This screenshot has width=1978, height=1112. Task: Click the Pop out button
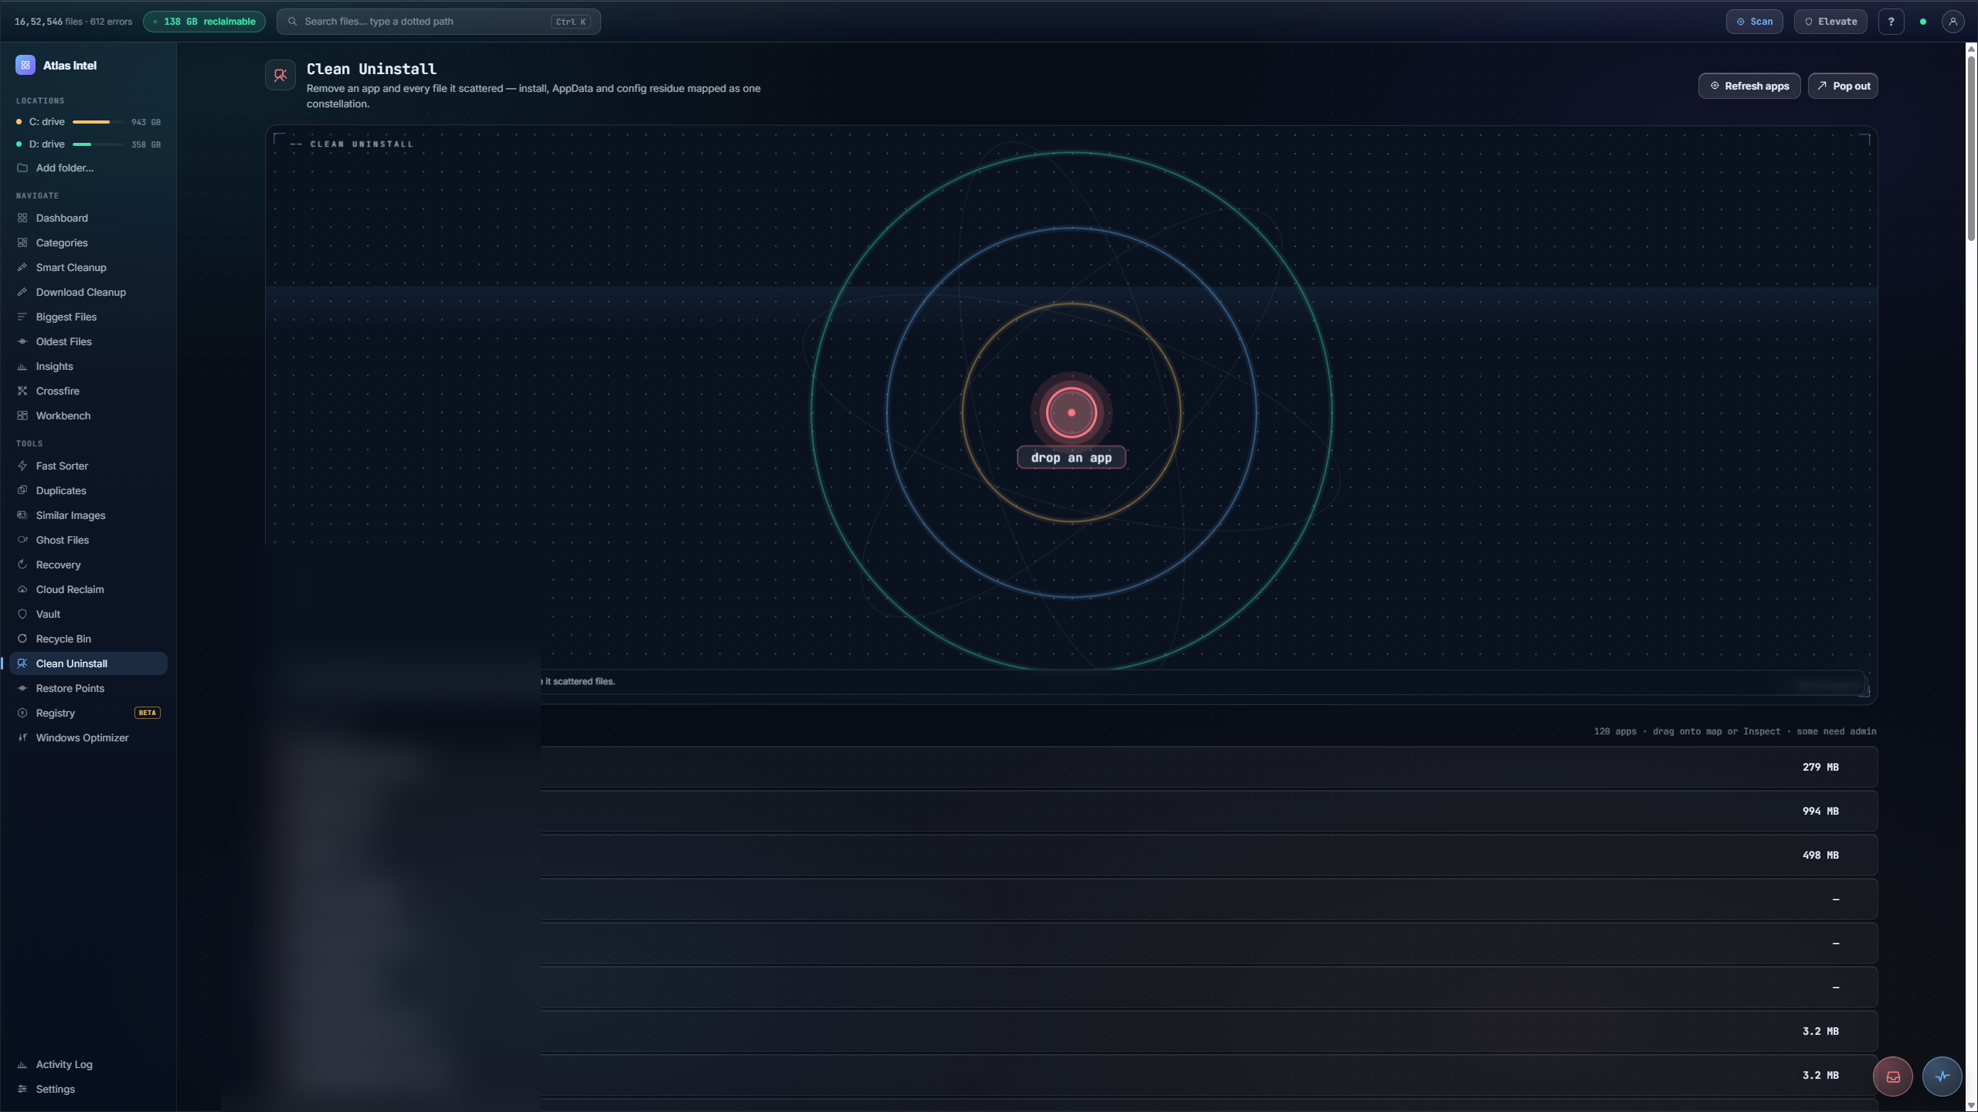pyautogui.click(x=1843, y=86)
